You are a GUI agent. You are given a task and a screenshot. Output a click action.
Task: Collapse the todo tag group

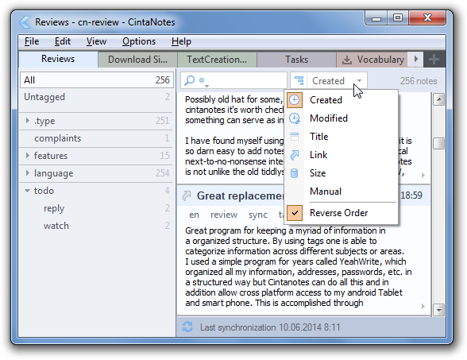(x=27, y=191)
